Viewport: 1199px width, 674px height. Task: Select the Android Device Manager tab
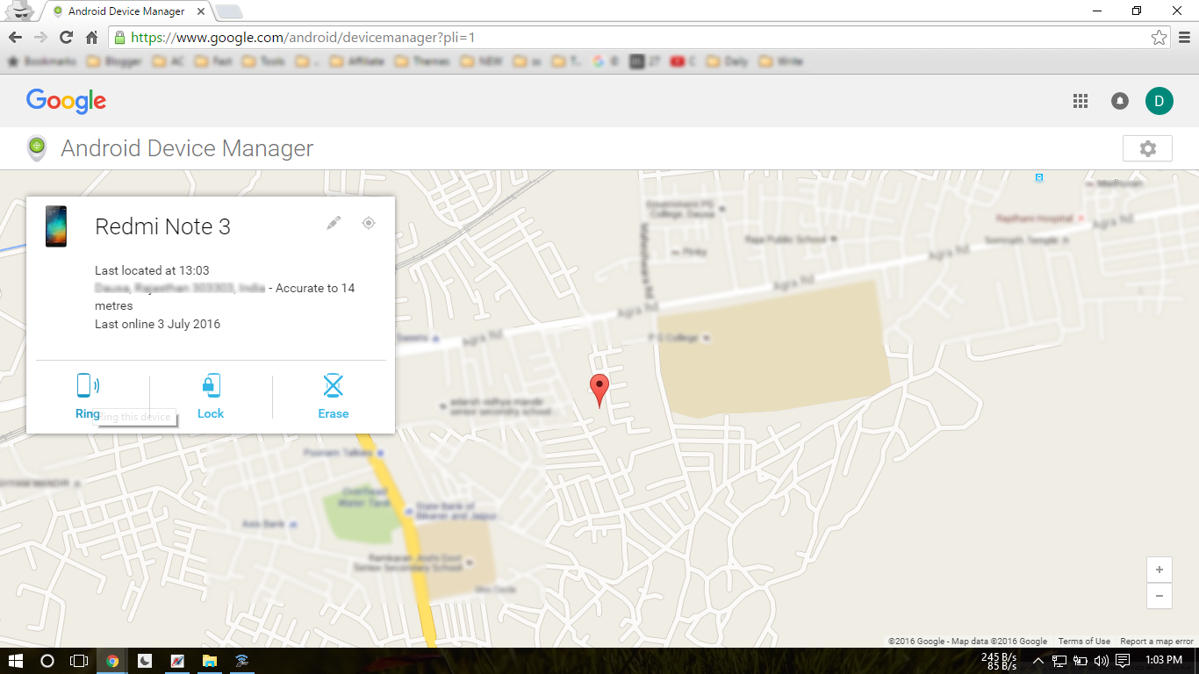pyautogui.click(x=126, y=11)
